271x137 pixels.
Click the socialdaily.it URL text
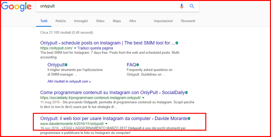click(91, 98)
